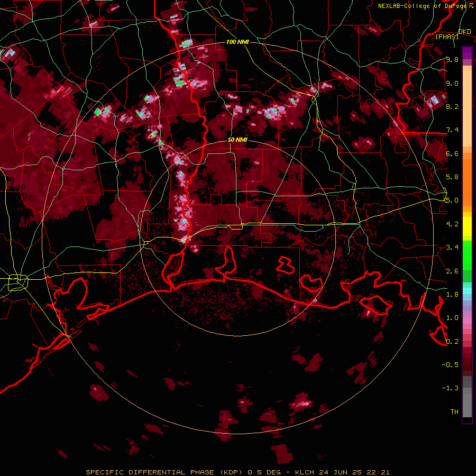Image resolution: width=476 pixels, height=476 pixels.
Task: Click the 2.6 value on the color scale
Action: tap(452, 271)
